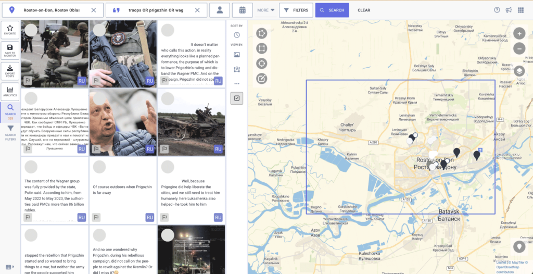Viewport: 533px width, 274px height.
Task: Open the 'And no one wondered why' post
Action: [x=123, y=250]
